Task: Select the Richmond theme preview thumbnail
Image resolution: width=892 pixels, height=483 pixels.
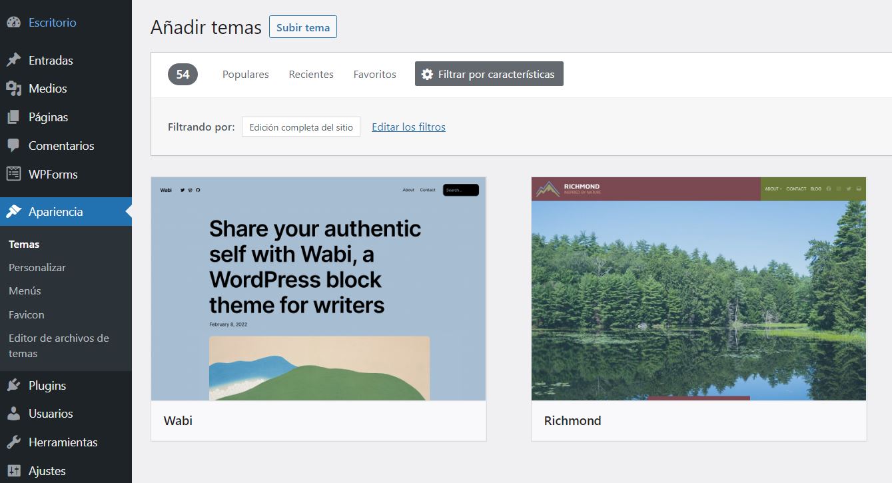Action: [x=699, y=288]
